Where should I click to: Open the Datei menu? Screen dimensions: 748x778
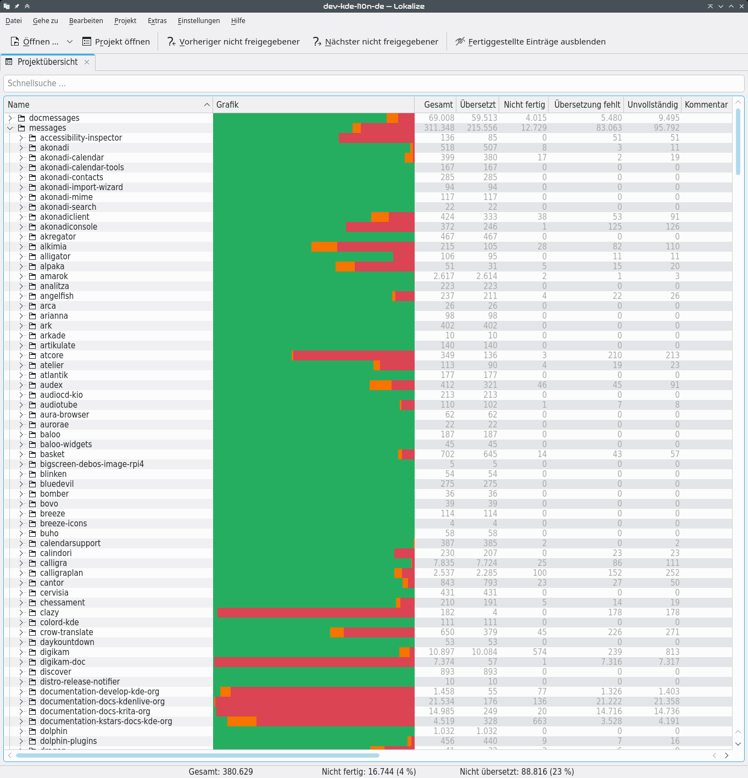[14, 21]
